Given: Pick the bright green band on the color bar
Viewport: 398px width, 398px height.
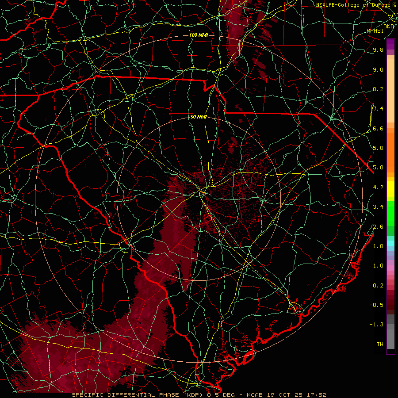Looking at the screenshot, I should pyautogui.click(x=390, y=213).
